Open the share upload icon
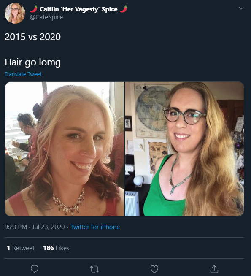 214,269
